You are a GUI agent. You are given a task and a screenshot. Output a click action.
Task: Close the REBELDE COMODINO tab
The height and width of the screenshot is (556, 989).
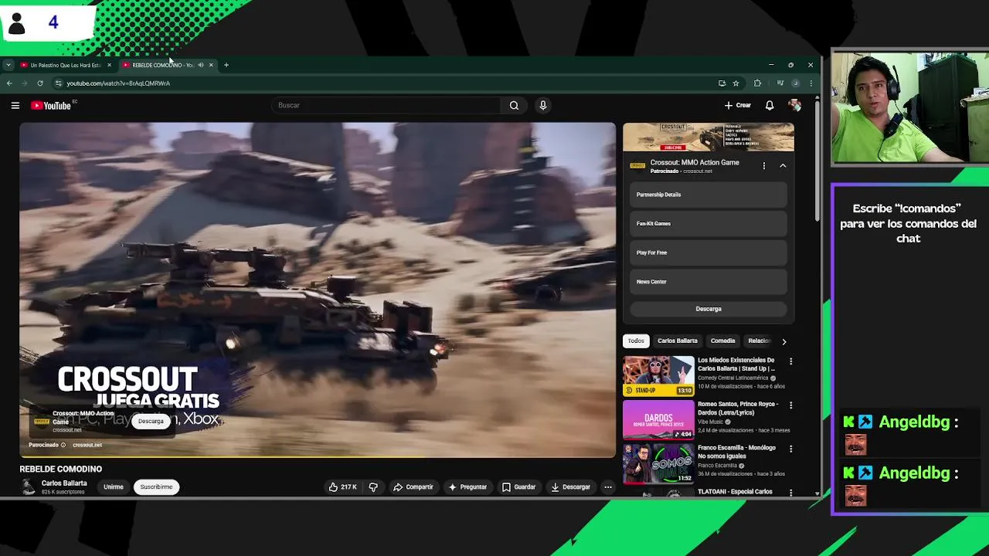click(x=211, y=65)
